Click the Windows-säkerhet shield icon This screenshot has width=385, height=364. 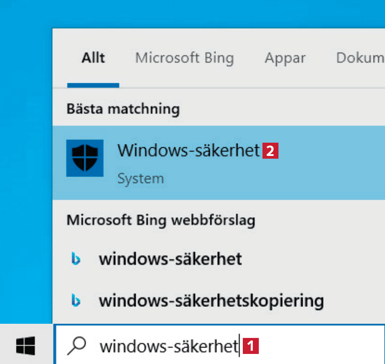click(85, 158)
